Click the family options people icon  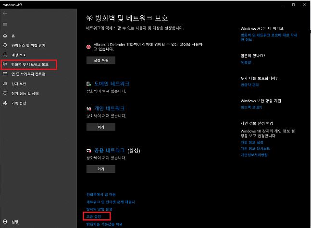pos(5,103)
